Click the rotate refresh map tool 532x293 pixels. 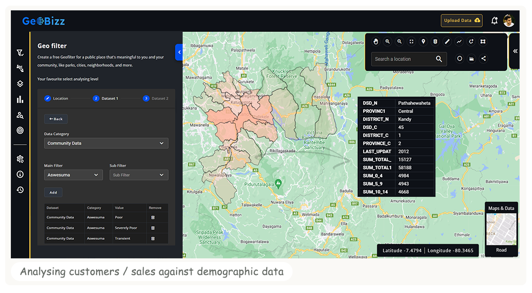point(471,41)
